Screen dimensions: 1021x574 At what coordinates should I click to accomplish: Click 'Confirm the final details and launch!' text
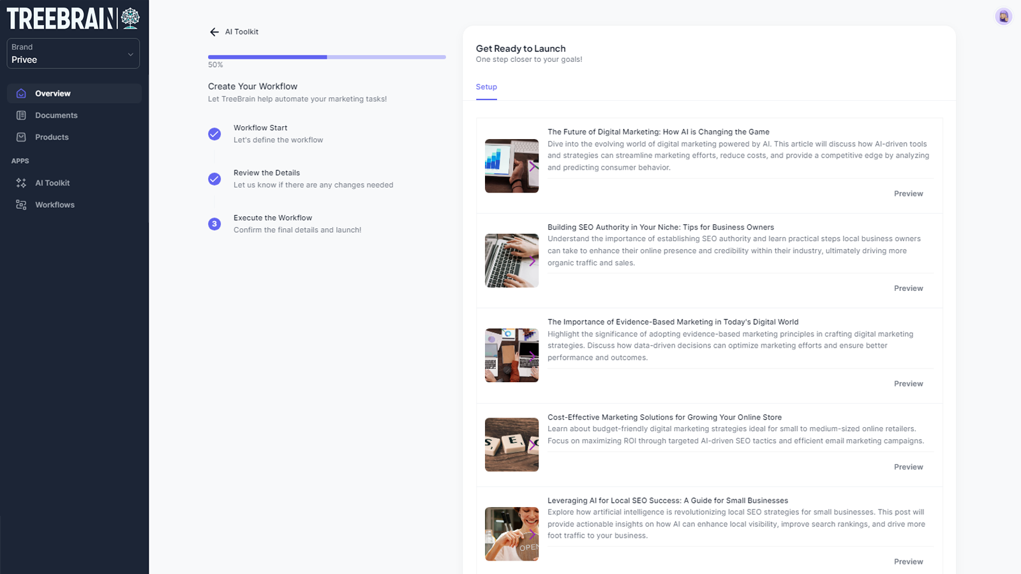297,230
